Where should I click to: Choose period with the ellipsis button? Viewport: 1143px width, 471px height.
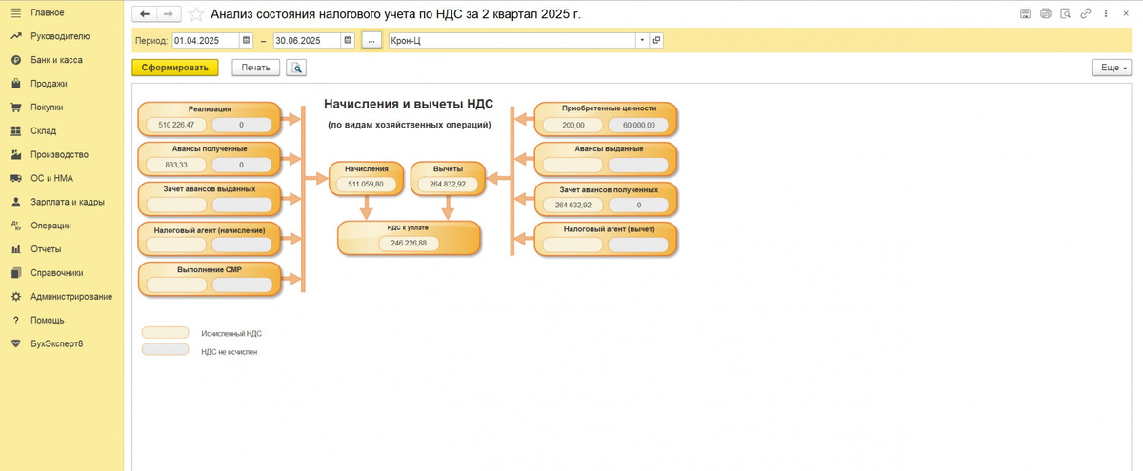(x=371, y=41)
